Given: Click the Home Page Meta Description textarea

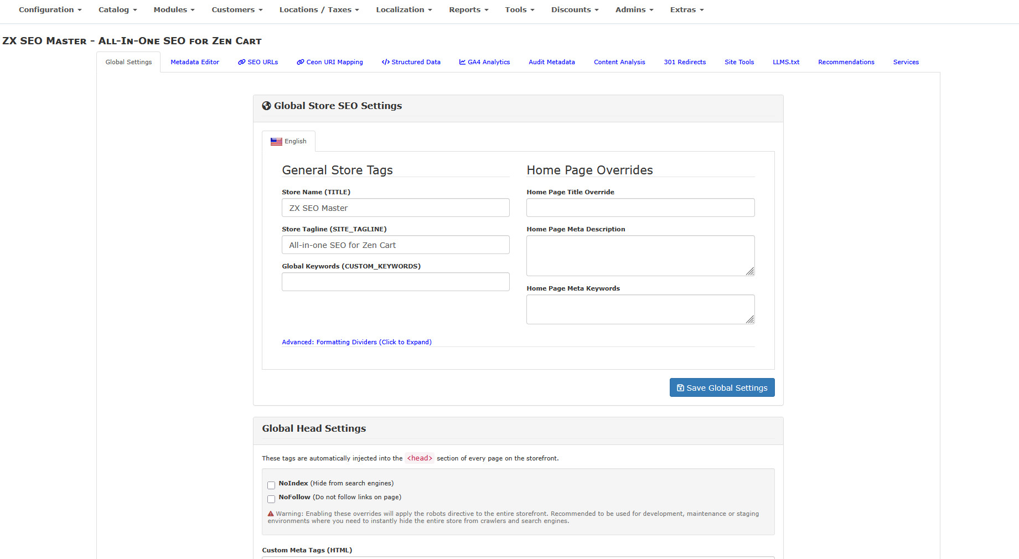Looking at the screenshot, I should 640,256.
